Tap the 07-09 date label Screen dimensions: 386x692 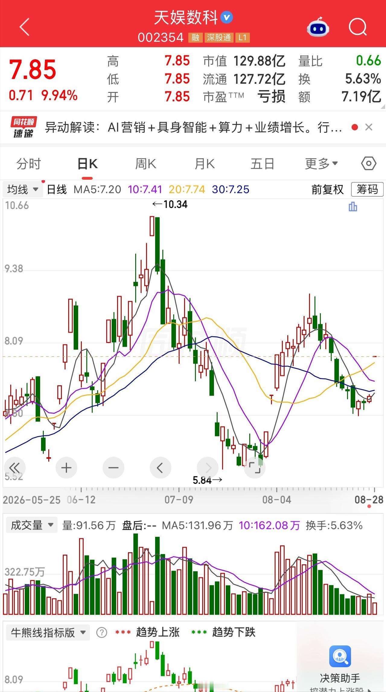point(179,500)
